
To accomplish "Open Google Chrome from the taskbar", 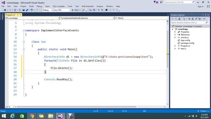I will (32, 116).
